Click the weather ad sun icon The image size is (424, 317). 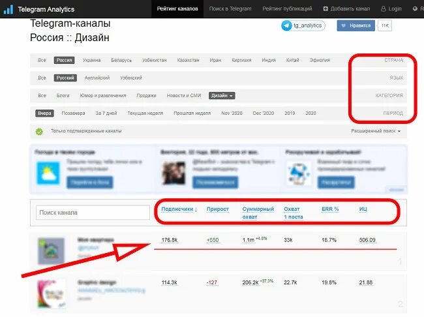pyautogui.click(x=48, y=173)
